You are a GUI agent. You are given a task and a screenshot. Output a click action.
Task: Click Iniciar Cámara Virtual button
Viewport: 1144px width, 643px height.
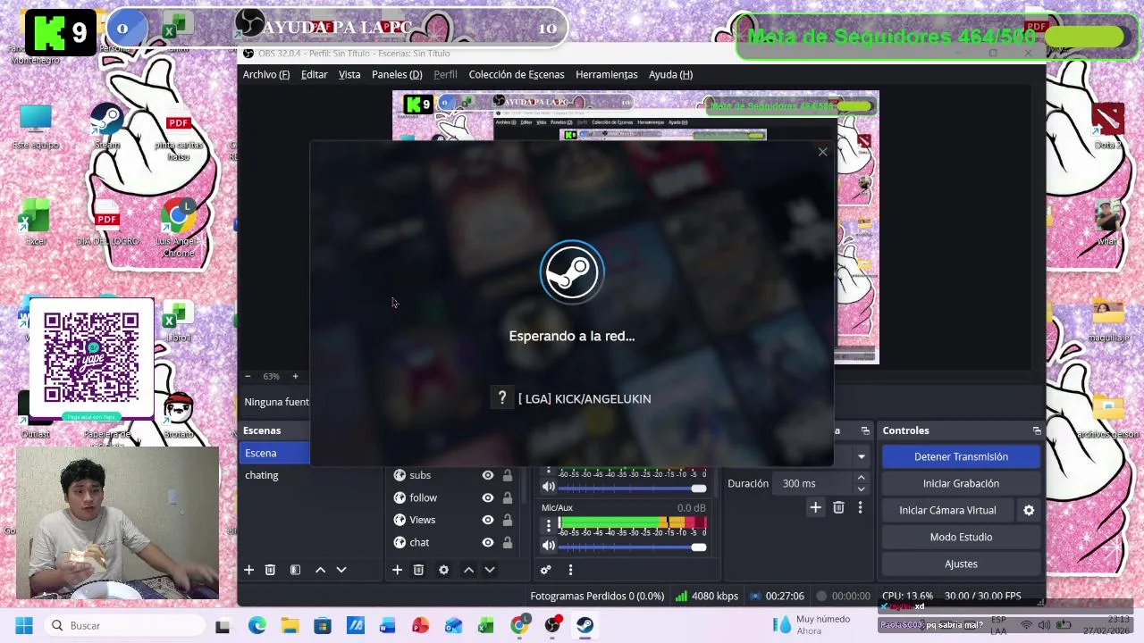947,510
